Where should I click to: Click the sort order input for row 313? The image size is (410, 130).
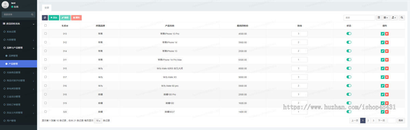(x=299, y=34)
